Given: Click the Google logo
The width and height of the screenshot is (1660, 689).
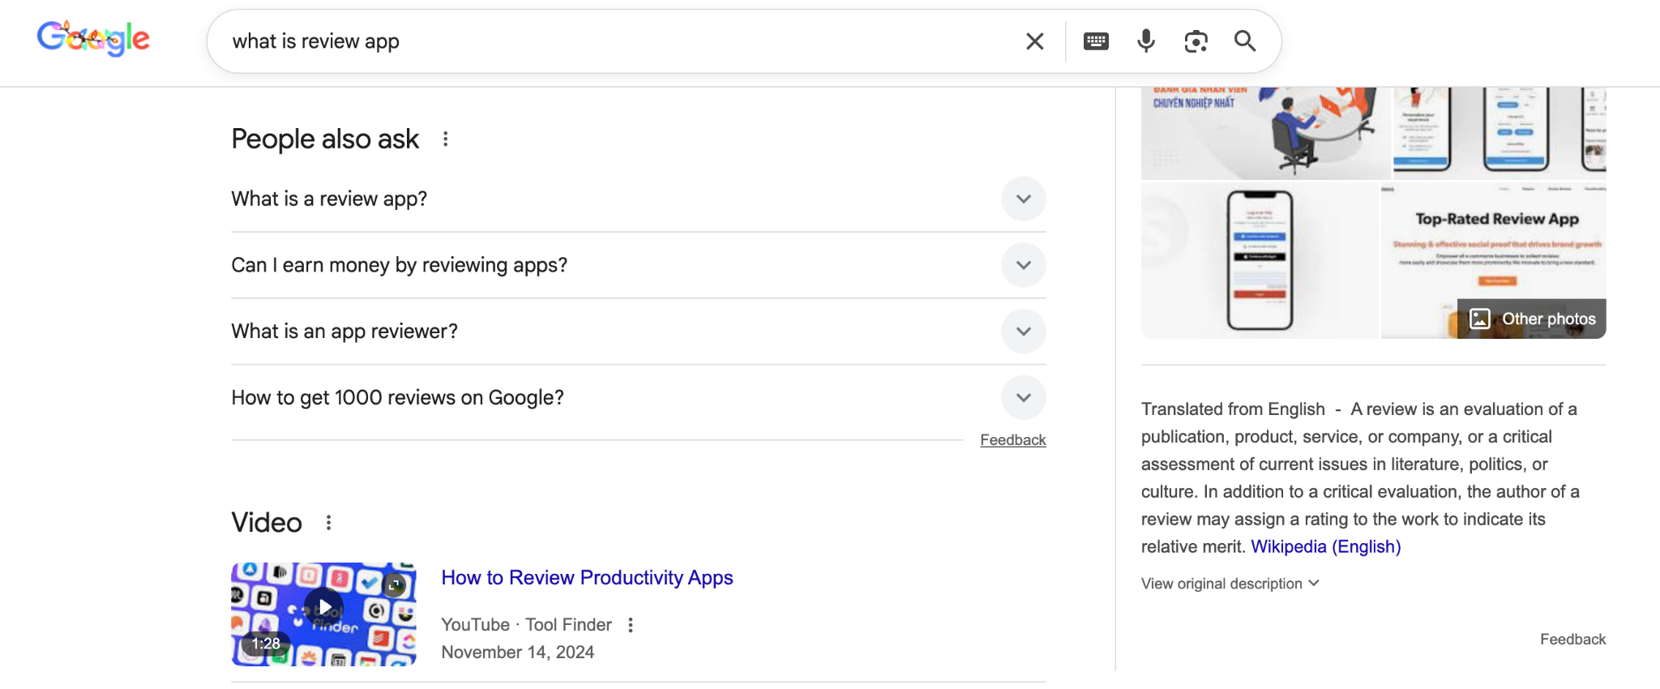Looking at the screenshot, I should 93,38.
